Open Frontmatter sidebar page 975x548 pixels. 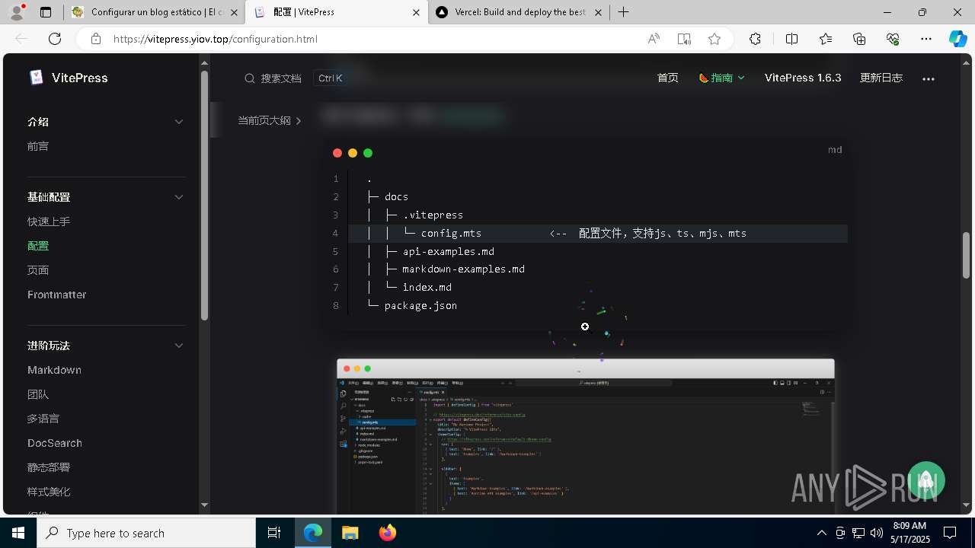coord(57,295)
